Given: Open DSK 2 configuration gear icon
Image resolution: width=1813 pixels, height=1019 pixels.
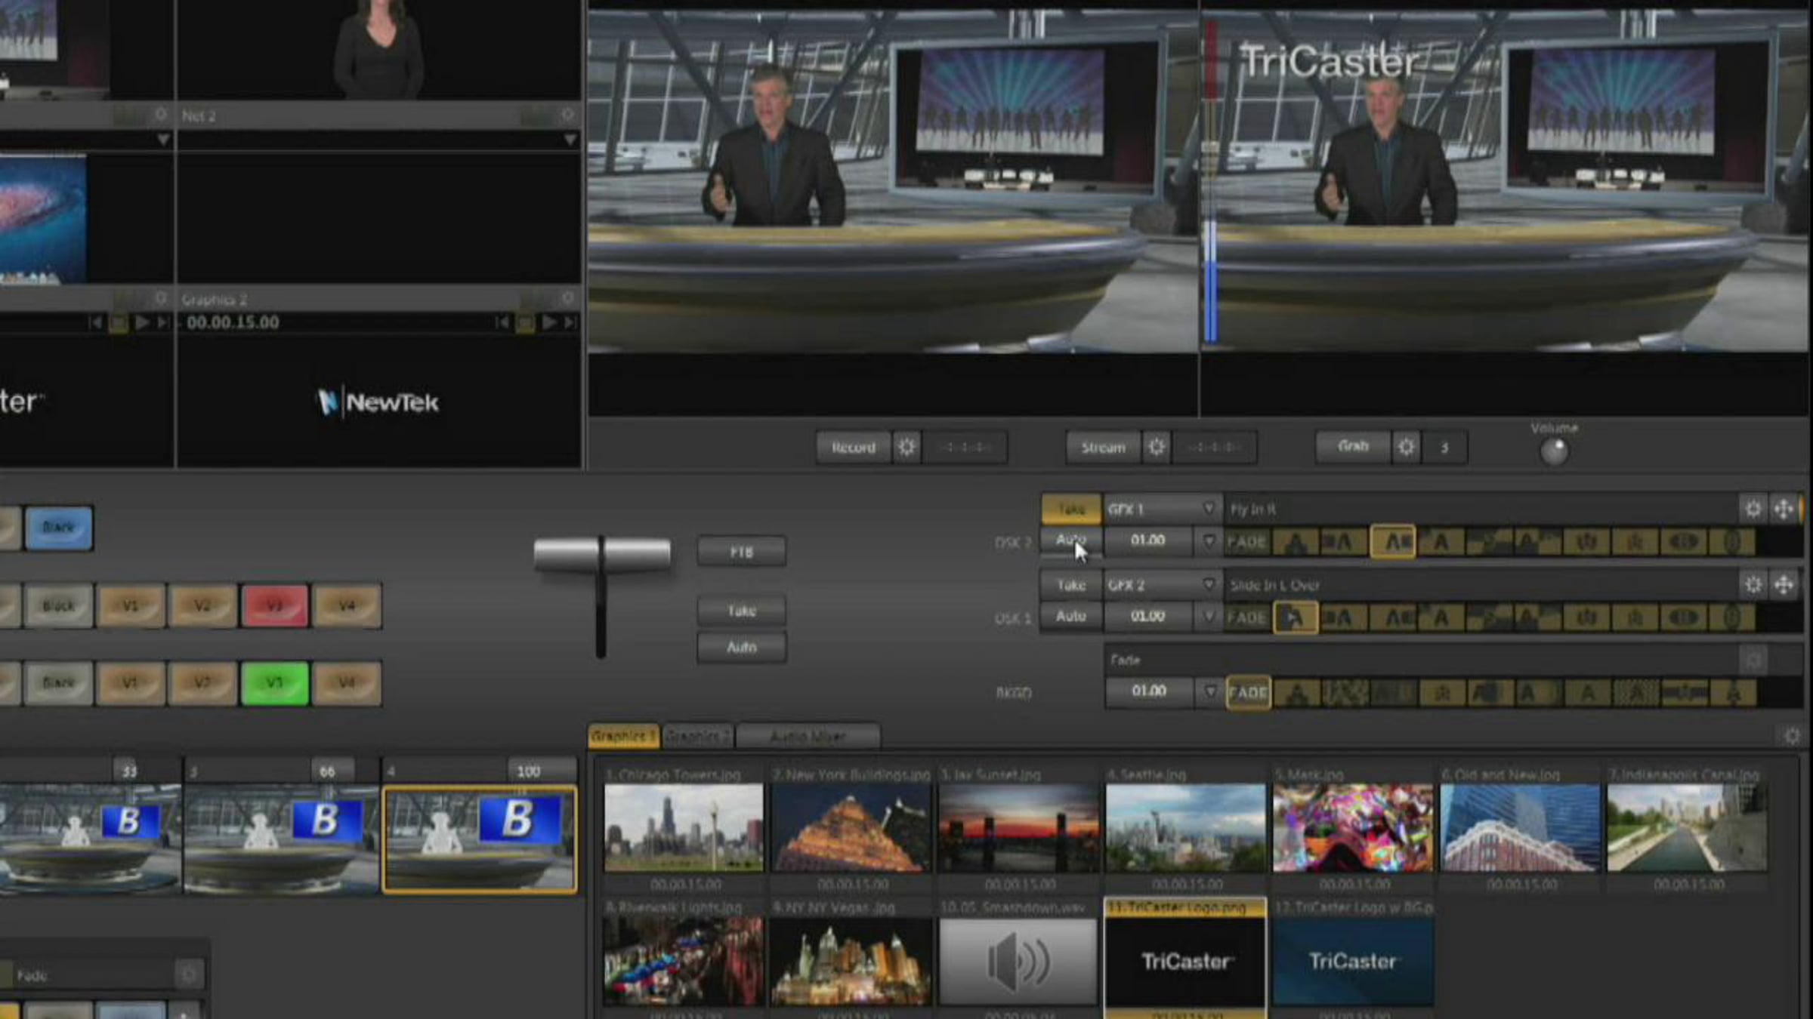Looking at the screenshot, I should point(1753,509).
